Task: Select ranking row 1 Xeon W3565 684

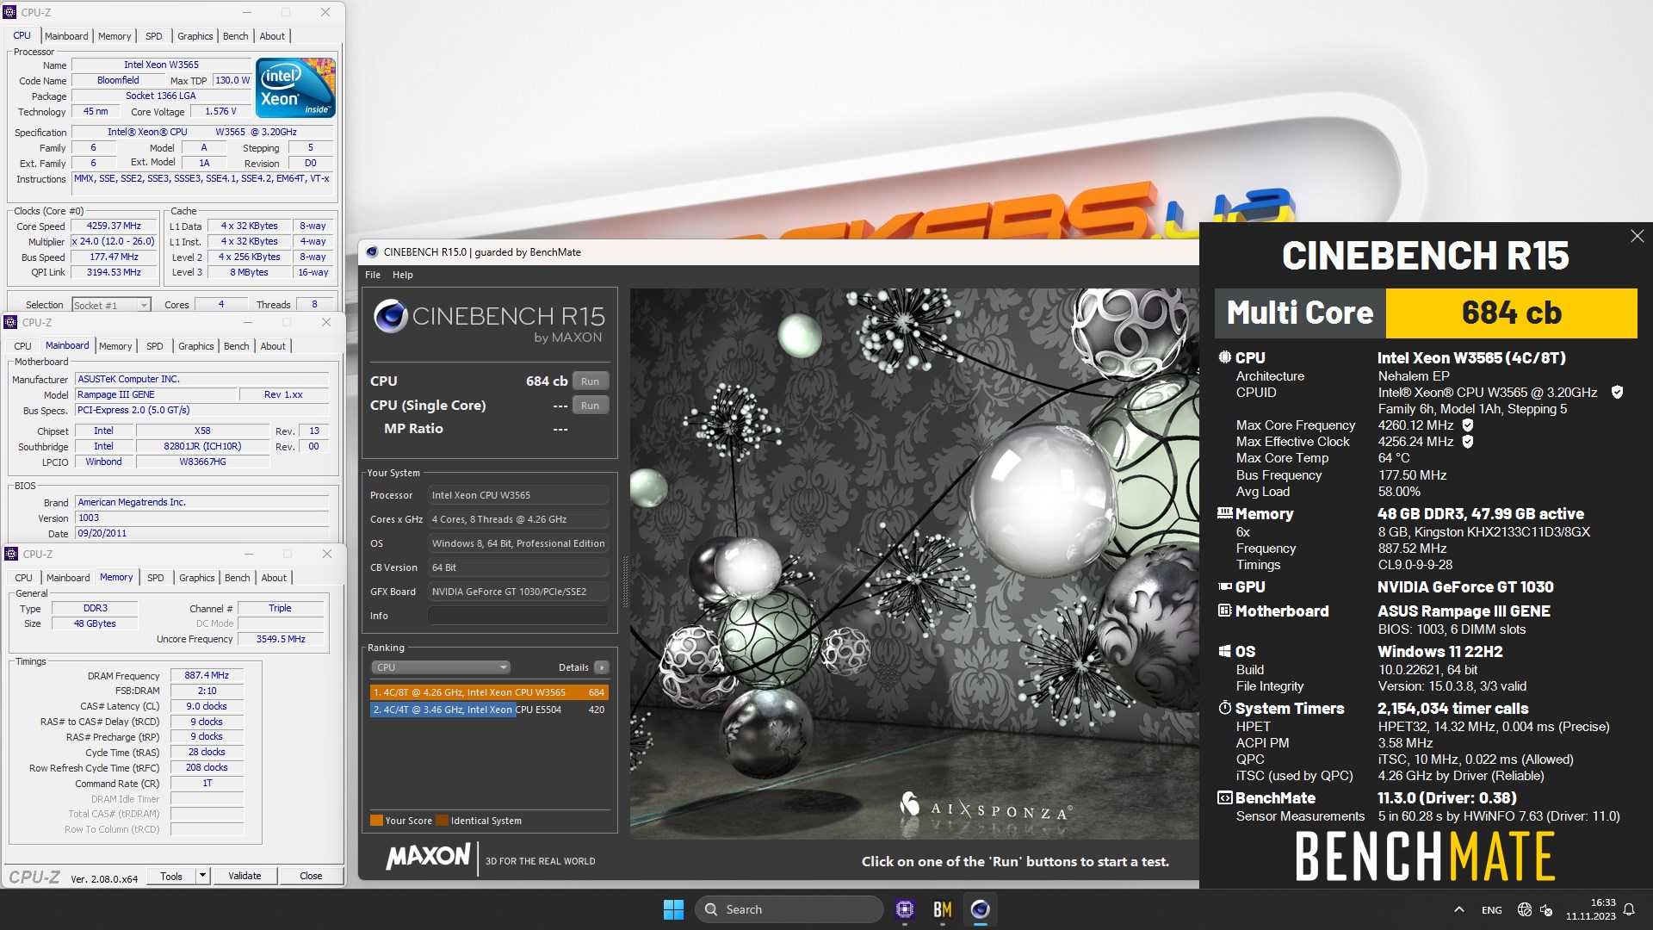Action: pyautogui.click(x=489, y=692)
